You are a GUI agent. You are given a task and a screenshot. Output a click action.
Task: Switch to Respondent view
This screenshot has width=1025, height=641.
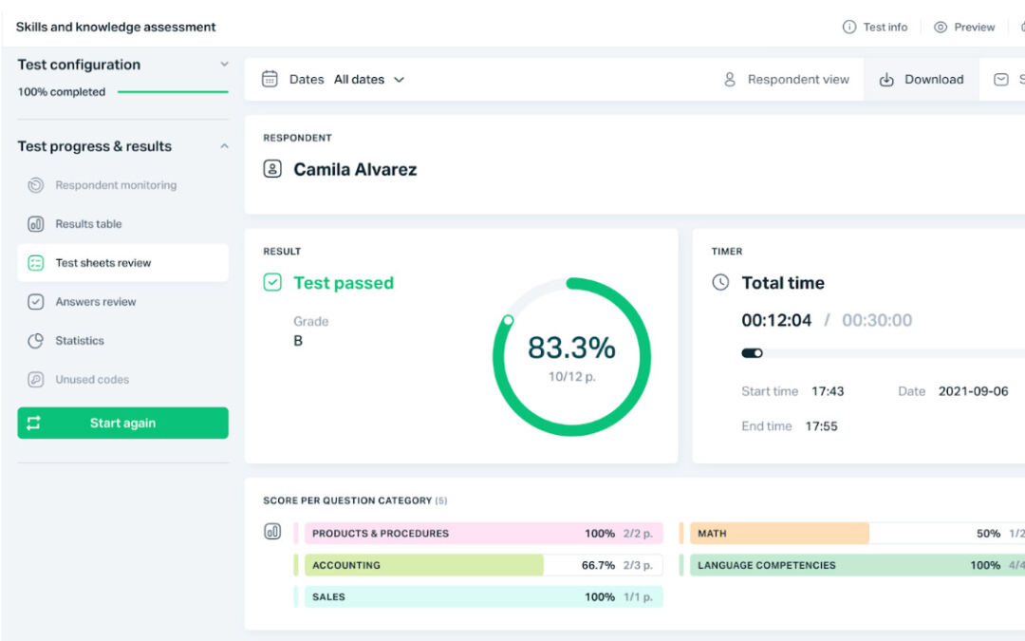point(787,80)
